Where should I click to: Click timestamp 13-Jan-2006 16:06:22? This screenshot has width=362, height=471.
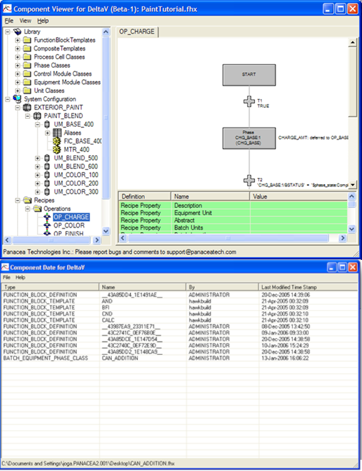(x=285, y=358)
